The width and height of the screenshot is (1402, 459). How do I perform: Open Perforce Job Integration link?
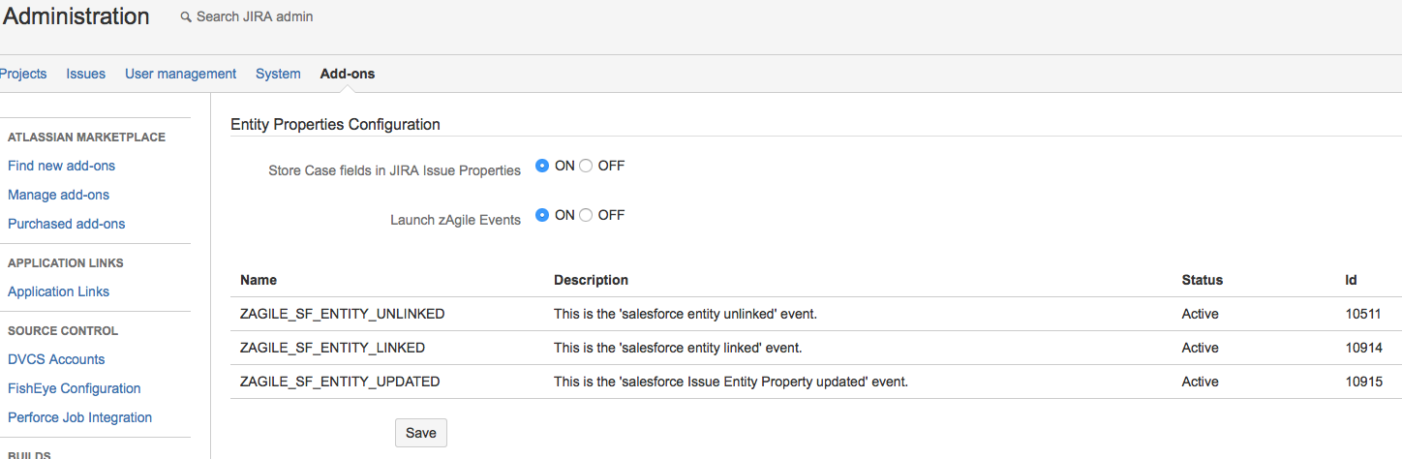tap(79, 417)
